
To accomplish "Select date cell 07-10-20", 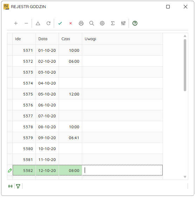I will 47,116.
